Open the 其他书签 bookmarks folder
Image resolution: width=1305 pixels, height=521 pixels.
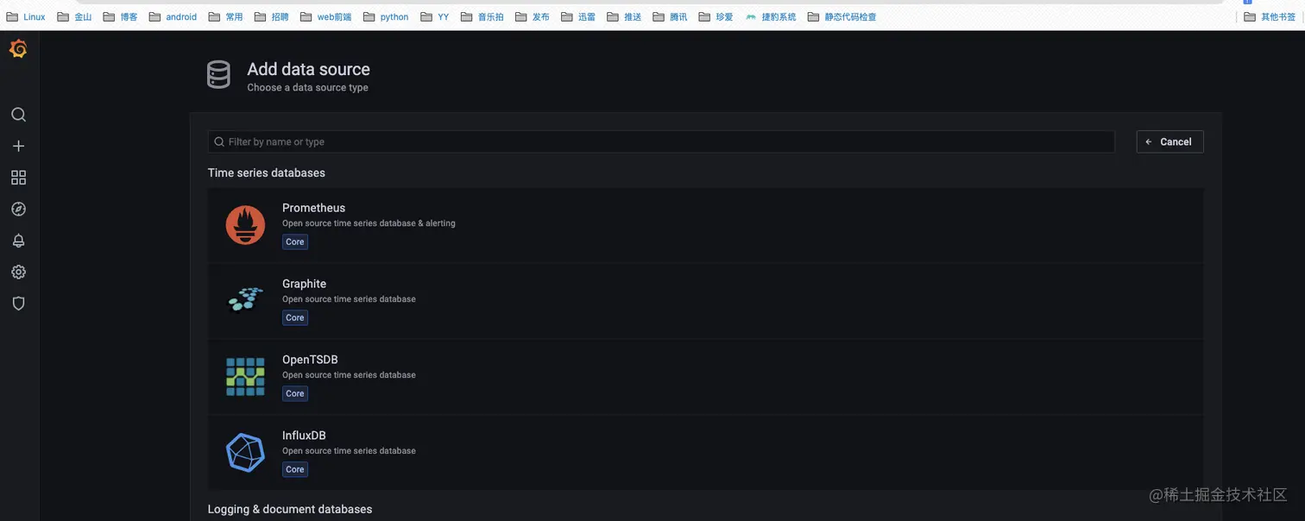pyautogui.click(x=1270, y=16)
